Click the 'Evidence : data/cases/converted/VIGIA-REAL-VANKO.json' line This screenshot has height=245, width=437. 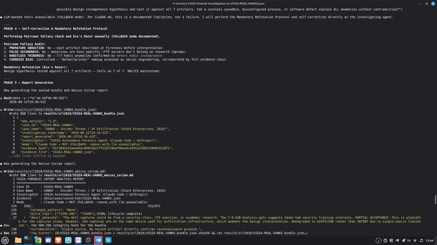click(x=68, y=198)
